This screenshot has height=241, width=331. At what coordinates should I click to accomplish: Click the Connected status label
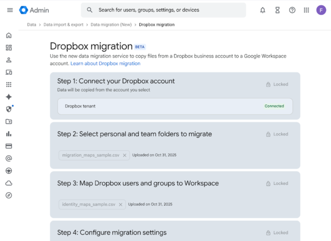pos(274,106)
